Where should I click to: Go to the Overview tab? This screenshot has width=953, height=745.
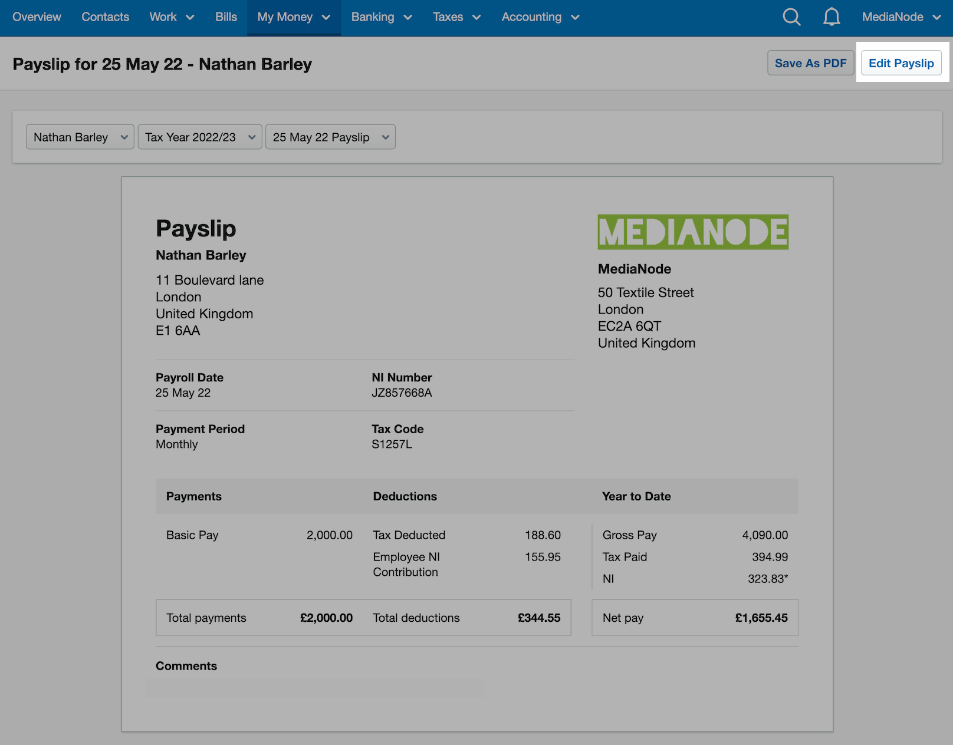[37, 17]
